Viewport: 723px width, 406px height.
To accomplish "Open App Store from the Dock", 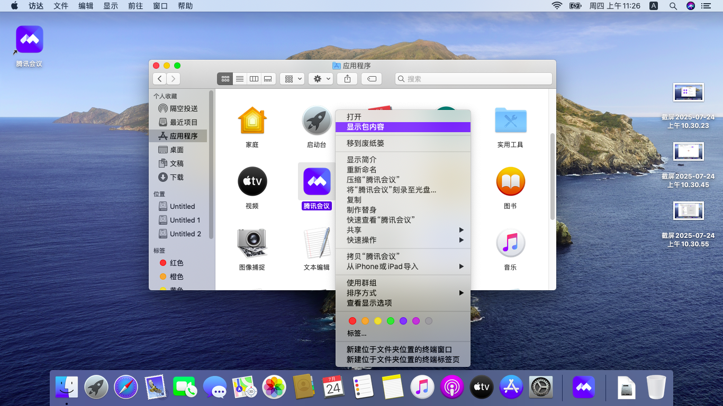I will click(511, 387).
